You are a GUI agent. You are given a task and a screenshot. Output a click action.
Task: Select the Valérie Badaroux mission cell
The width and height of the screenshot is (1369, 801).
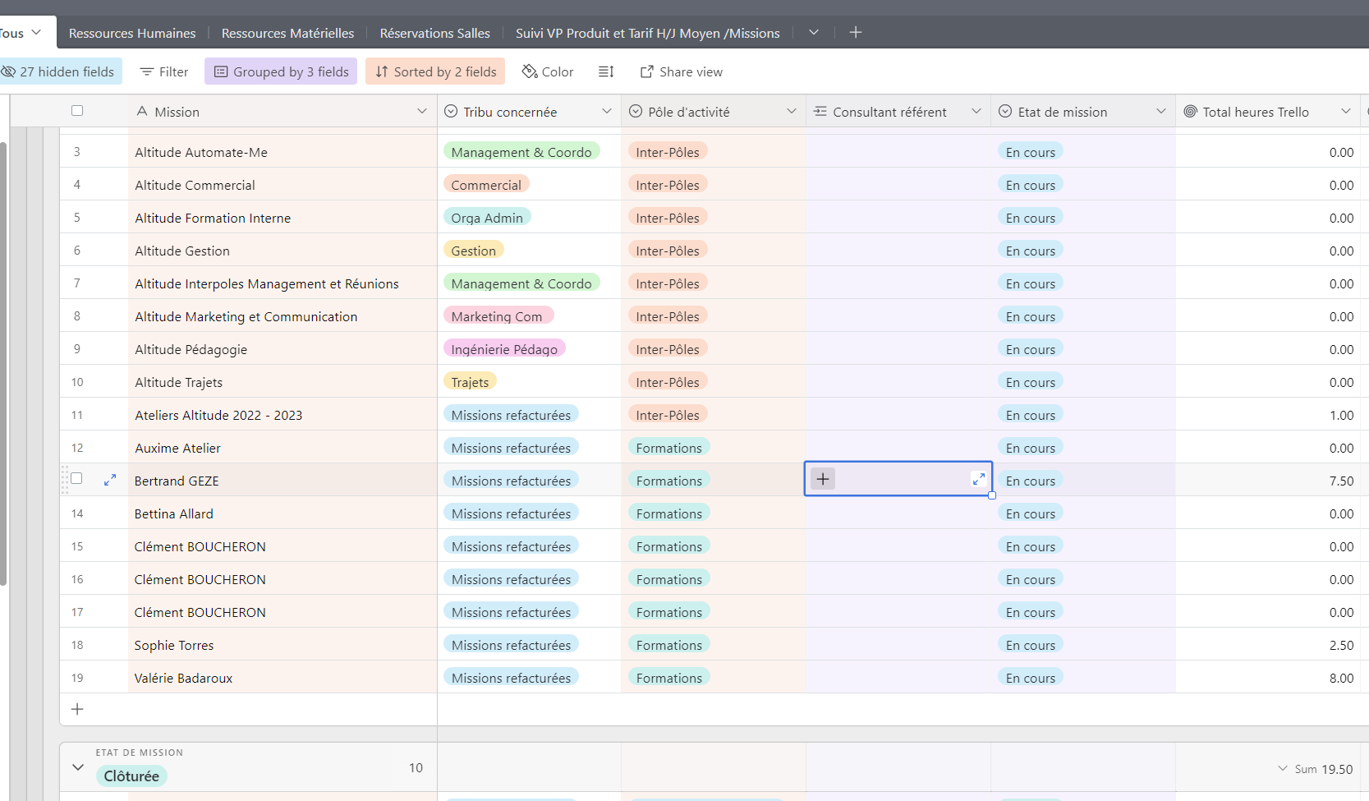click(x=283, y=678)
